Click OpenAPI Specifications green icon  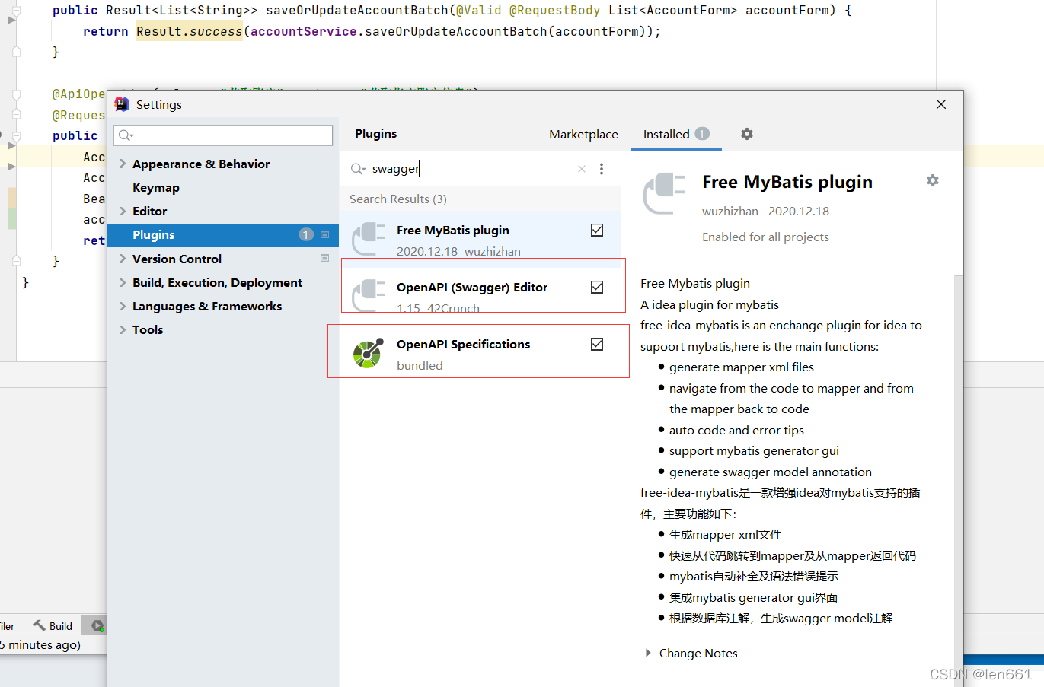tap(368, 354)
